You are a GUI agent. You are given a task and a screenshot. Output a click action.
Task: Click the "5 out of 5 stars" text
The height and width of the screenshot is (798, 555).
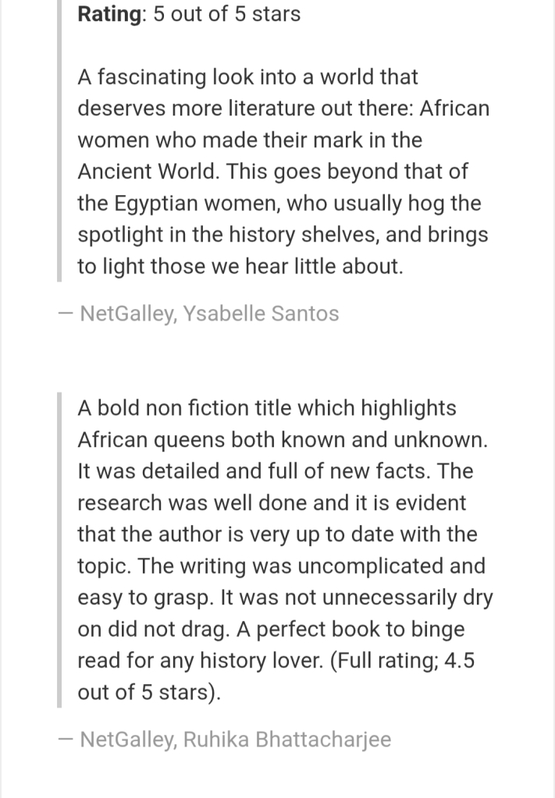[227, 14]
